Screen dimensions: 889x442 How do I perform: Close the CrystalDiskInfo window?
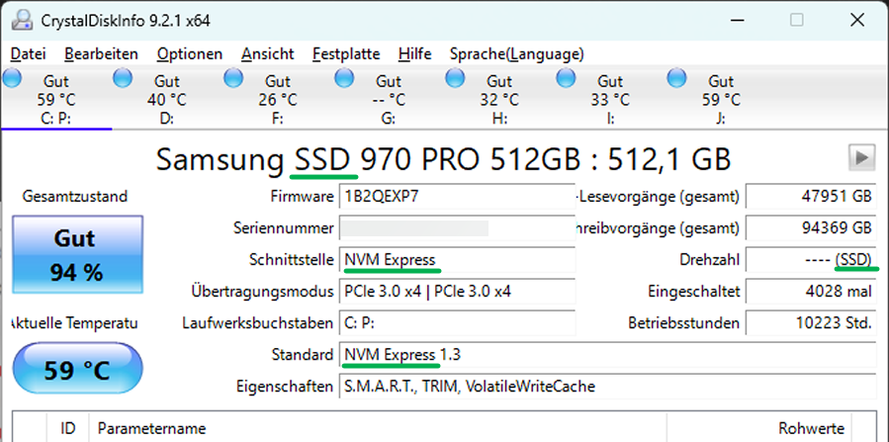(856, 21)
